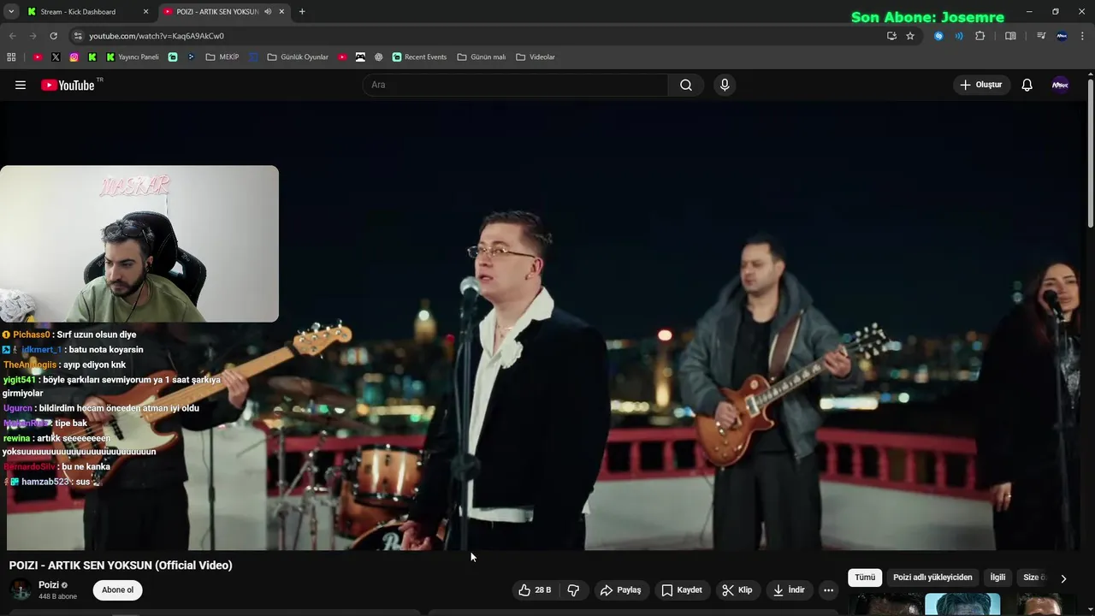Click the Klip button
The image size is (1095, 616).
(737, 589)
